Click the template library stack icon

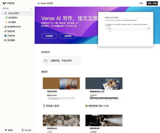(x=5, y=130)
